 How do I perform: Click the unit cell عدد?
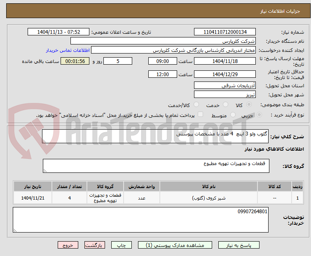click(142, 198)
